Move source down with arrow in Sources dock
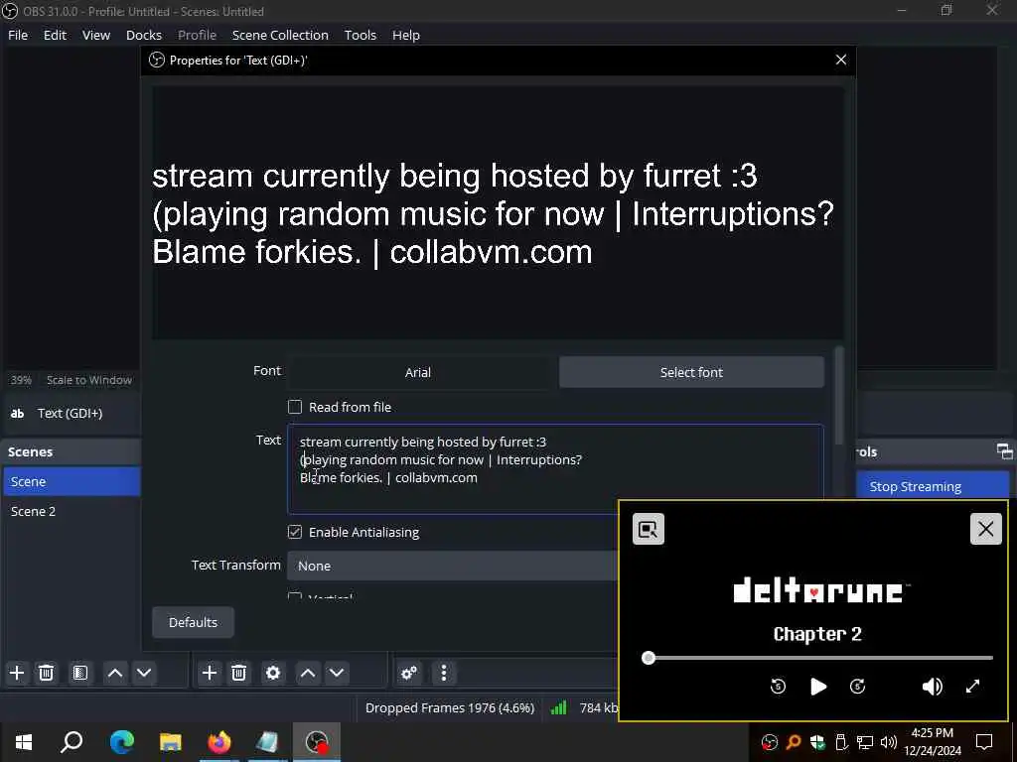Screen dimensions: 1017x762 [337, 673]
